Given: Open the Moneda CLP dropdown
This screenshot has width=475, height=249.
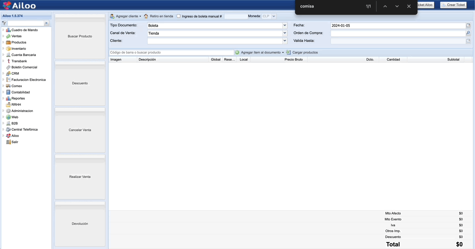Looking at the screenshot, I should [x=274, y=16].
